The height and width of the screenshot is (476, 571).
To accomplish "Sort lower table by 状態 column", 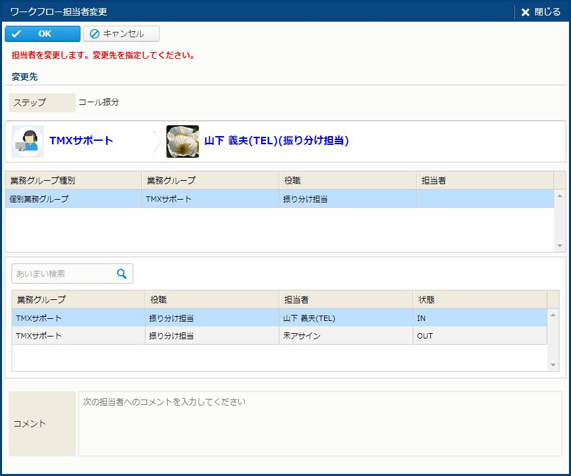I will 479,299.
